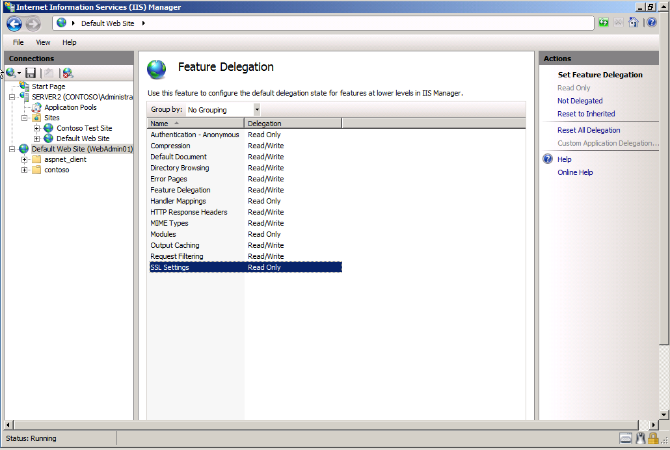This screenshot has height=450, width=670.
Task: Click the Help question mark icon in Actions pane
Action: (548, 159)
